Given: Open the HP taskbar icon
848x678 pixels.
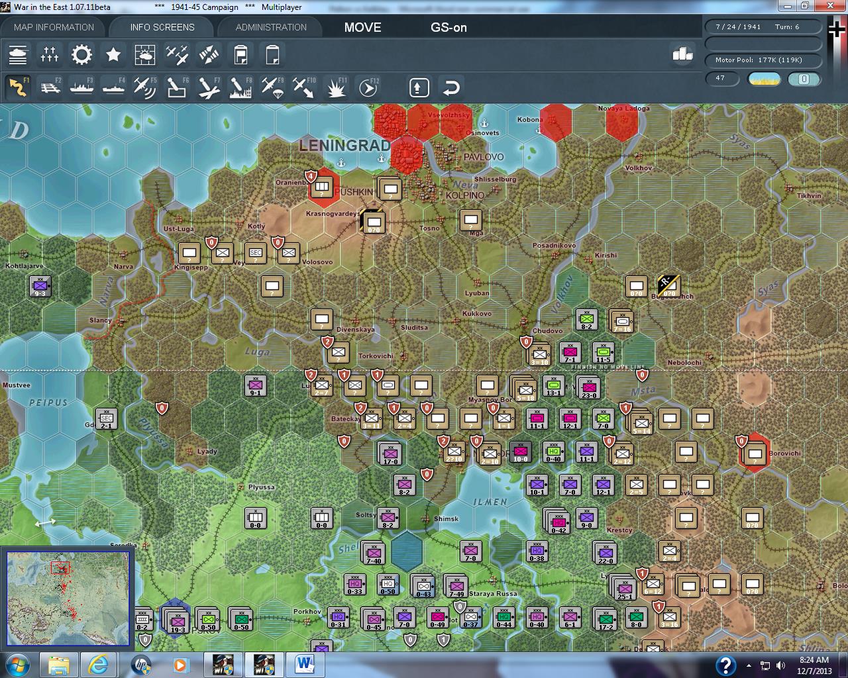Looking at the screenshot, I should point(140,664).
